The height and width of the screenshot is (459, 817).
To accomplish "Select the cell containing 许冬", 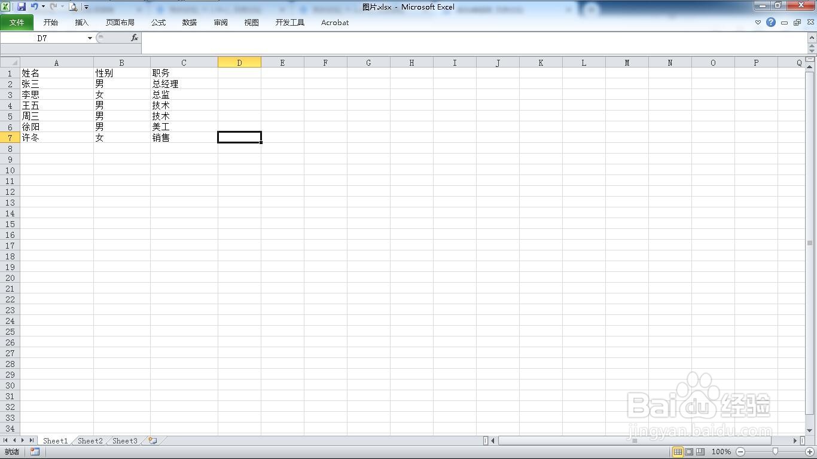I will [57, 137].
